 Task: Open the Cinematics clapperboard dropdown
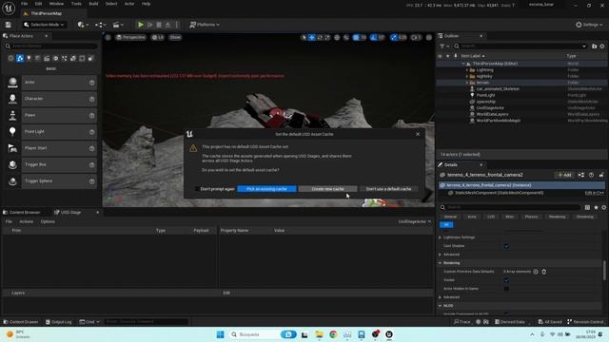pyautogui.click(x=118, y=25)
